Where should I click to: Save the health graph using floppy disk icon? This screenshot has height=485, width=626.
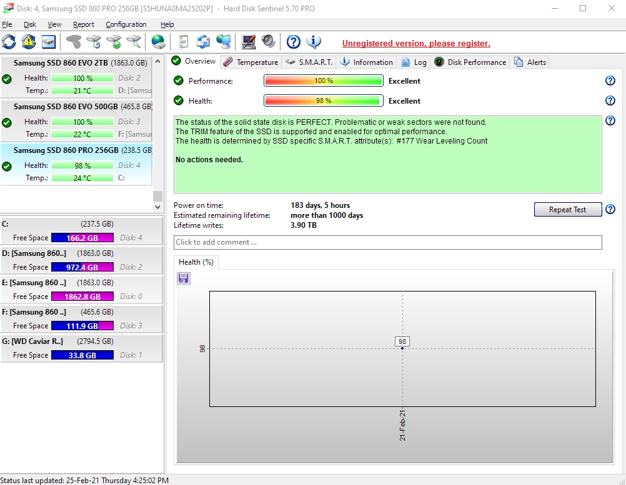point(184,278)
